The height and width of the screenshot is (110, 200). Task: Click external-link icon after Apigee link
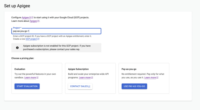(x=38, y=21)
